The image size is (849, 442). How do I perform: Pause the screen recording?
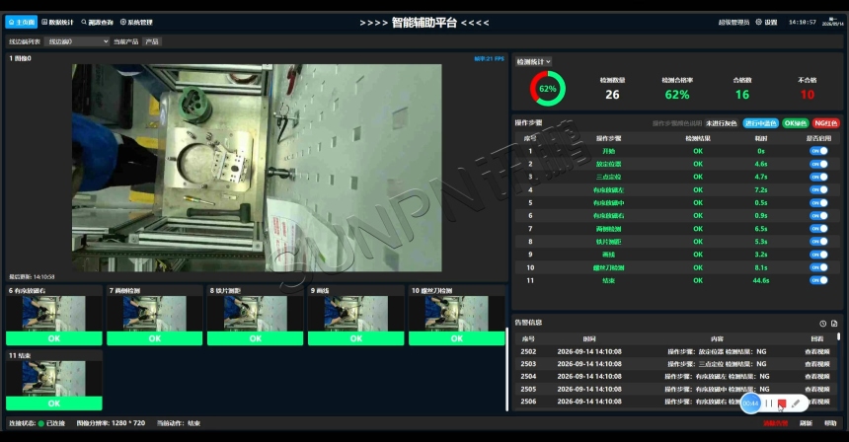click(769, 404)
